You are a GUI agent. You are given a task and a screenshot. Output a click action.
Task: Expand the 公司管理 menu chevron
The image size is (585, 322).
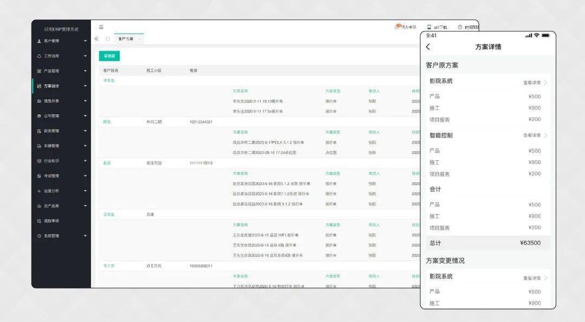pos(85,116)
